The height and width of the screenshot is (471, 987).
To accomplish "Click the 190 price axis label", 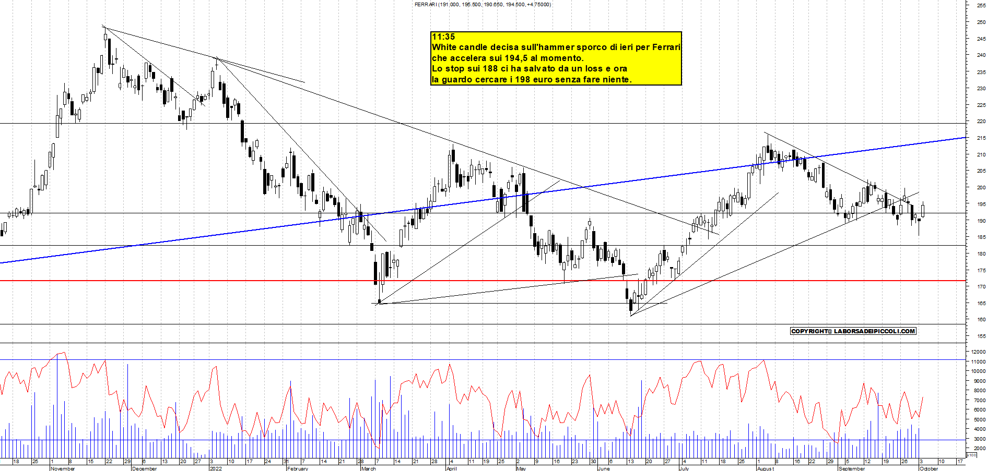I will coord(981,221).
